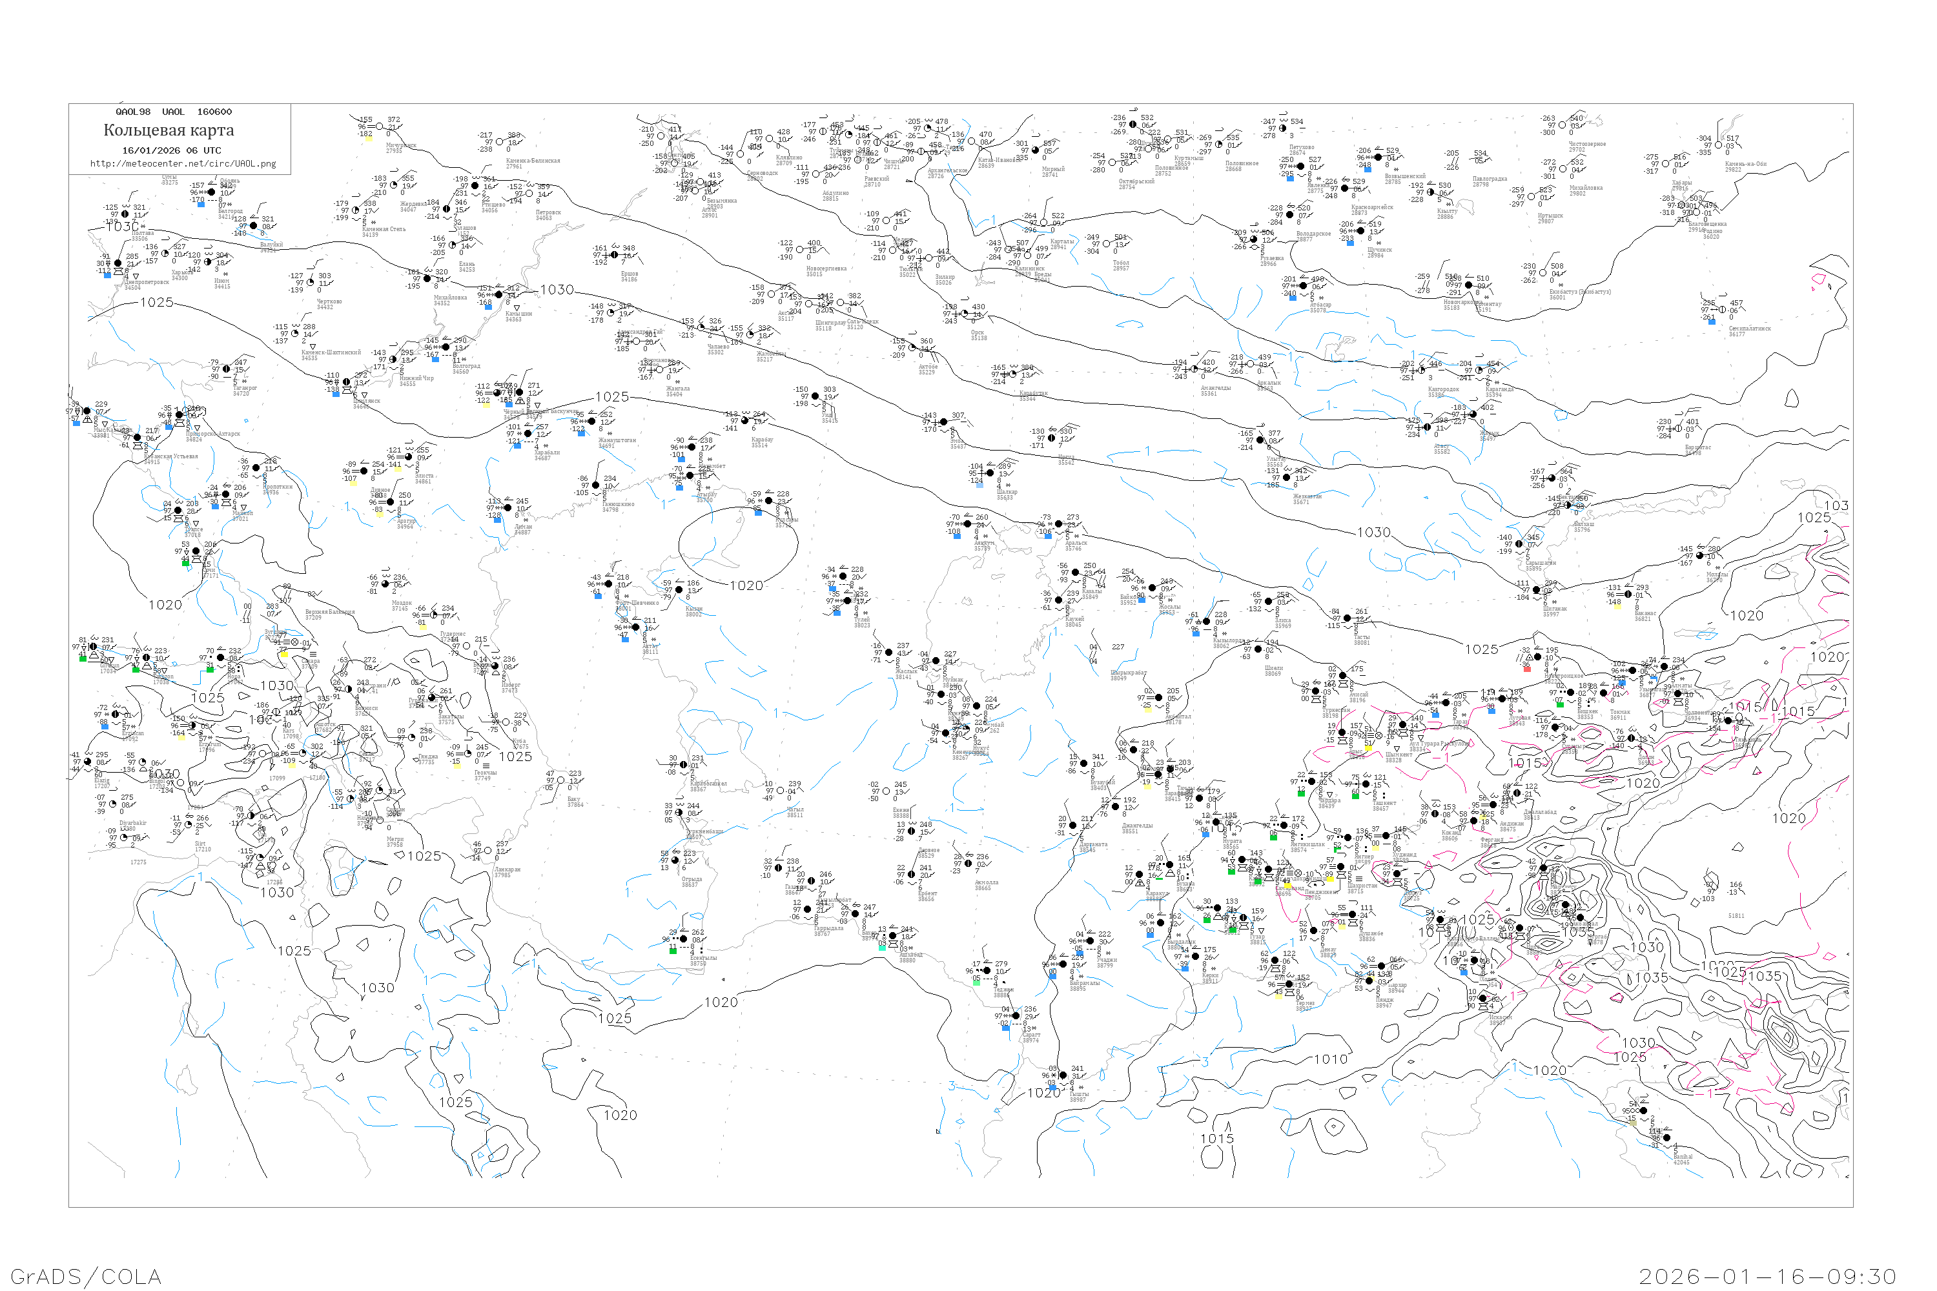Click the Чертково station plot circle
This screenshot has width=1937, height=1291.
pyautogui.click(x=311, y=283)
